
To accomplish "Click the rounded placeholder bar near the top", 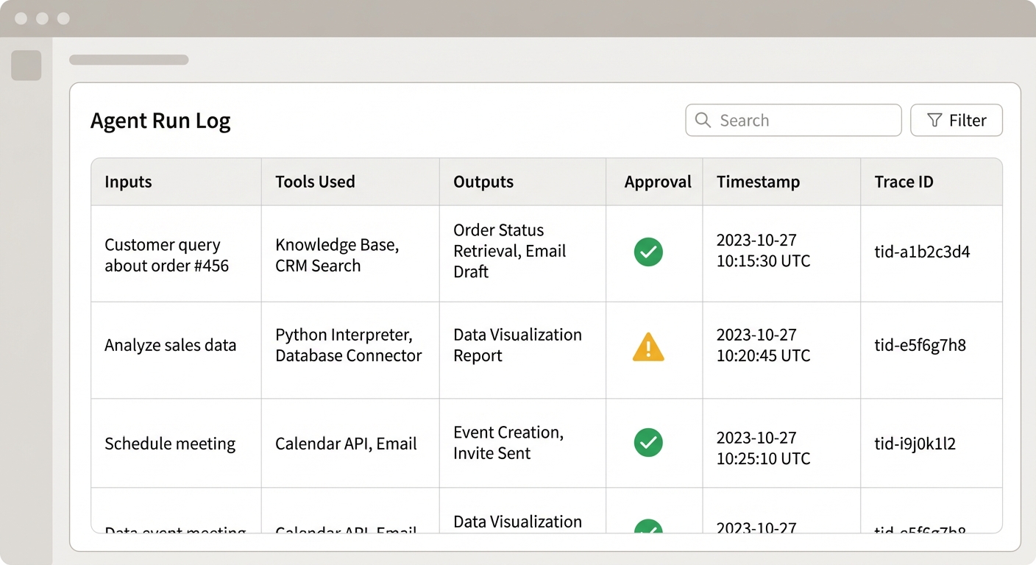I will click(129, 60).
